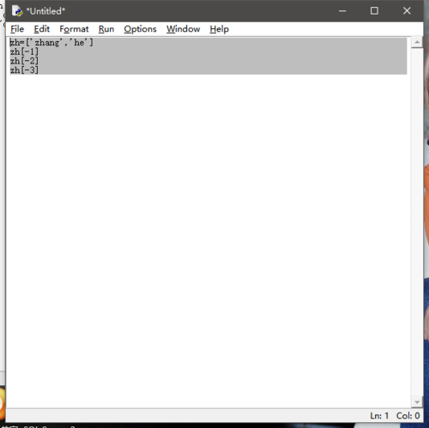
Task: Click the scrollbar up arrow
Action: pos(417,43)
